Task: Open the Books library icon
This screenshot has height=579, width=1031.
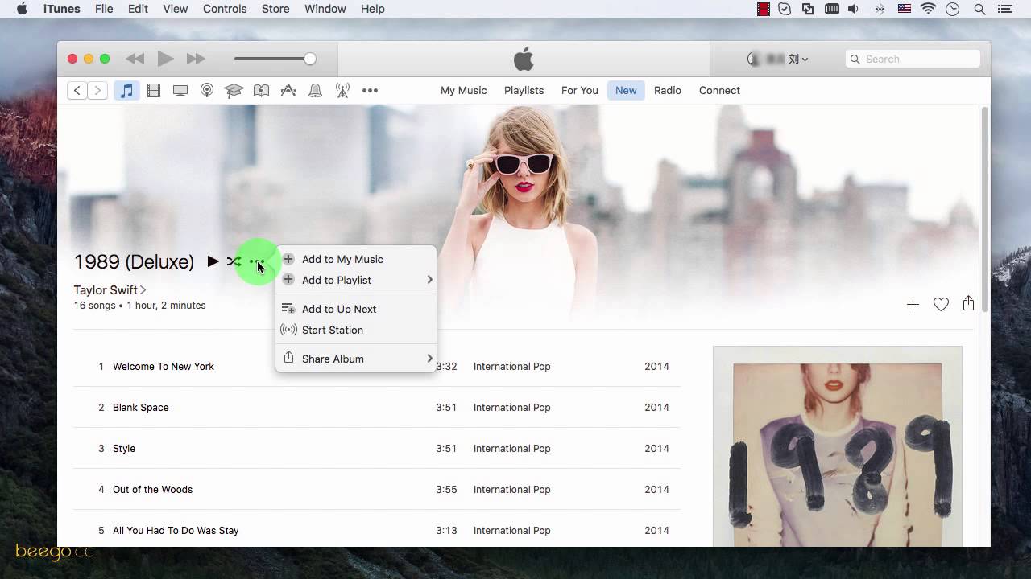Action: (261, 90)
